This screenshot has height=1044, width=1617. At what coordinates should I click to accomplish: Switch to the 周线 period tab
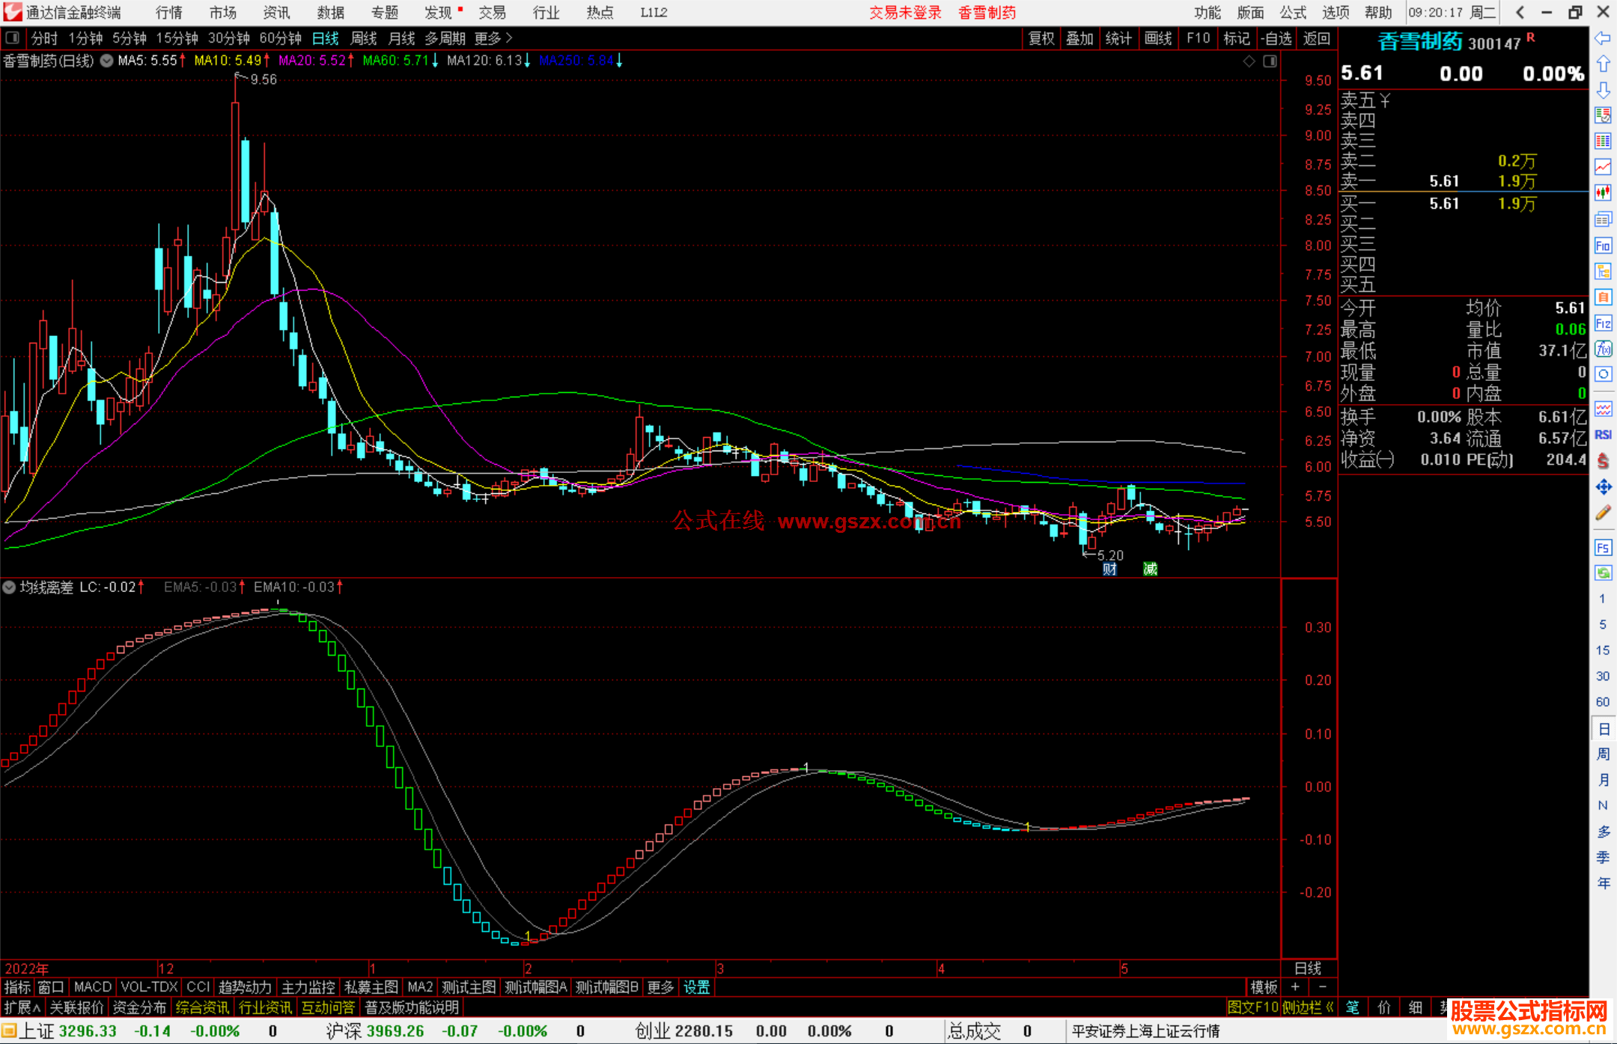tap(364, 38)
